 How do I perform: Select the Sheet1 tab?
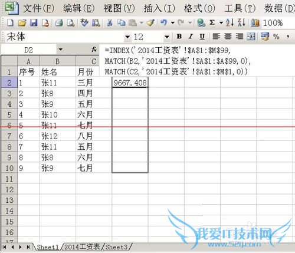48,247
